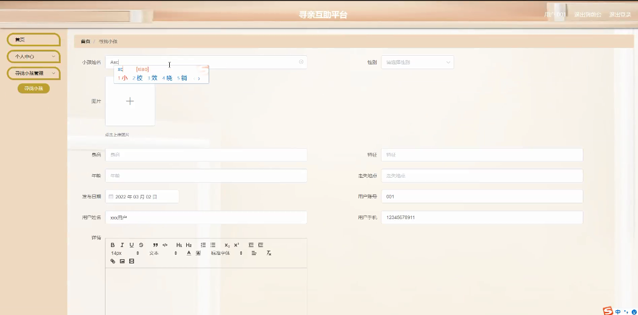
Task: Focus the 特征 features input field
Action: (x=482, y=155)
